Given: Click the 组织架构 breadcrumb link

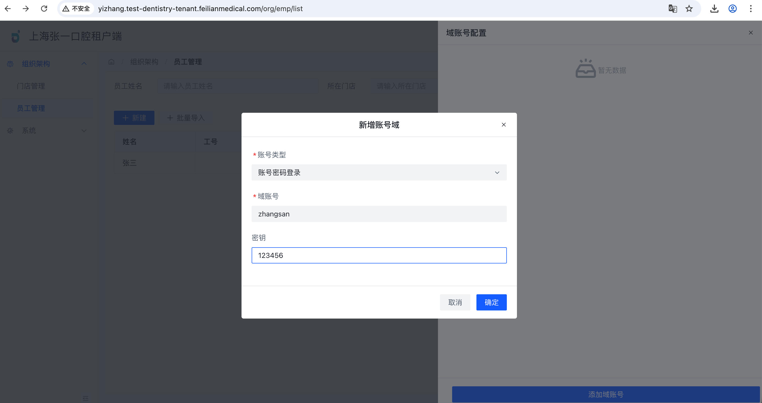Looking at the screenshot, I should (144, 62).
